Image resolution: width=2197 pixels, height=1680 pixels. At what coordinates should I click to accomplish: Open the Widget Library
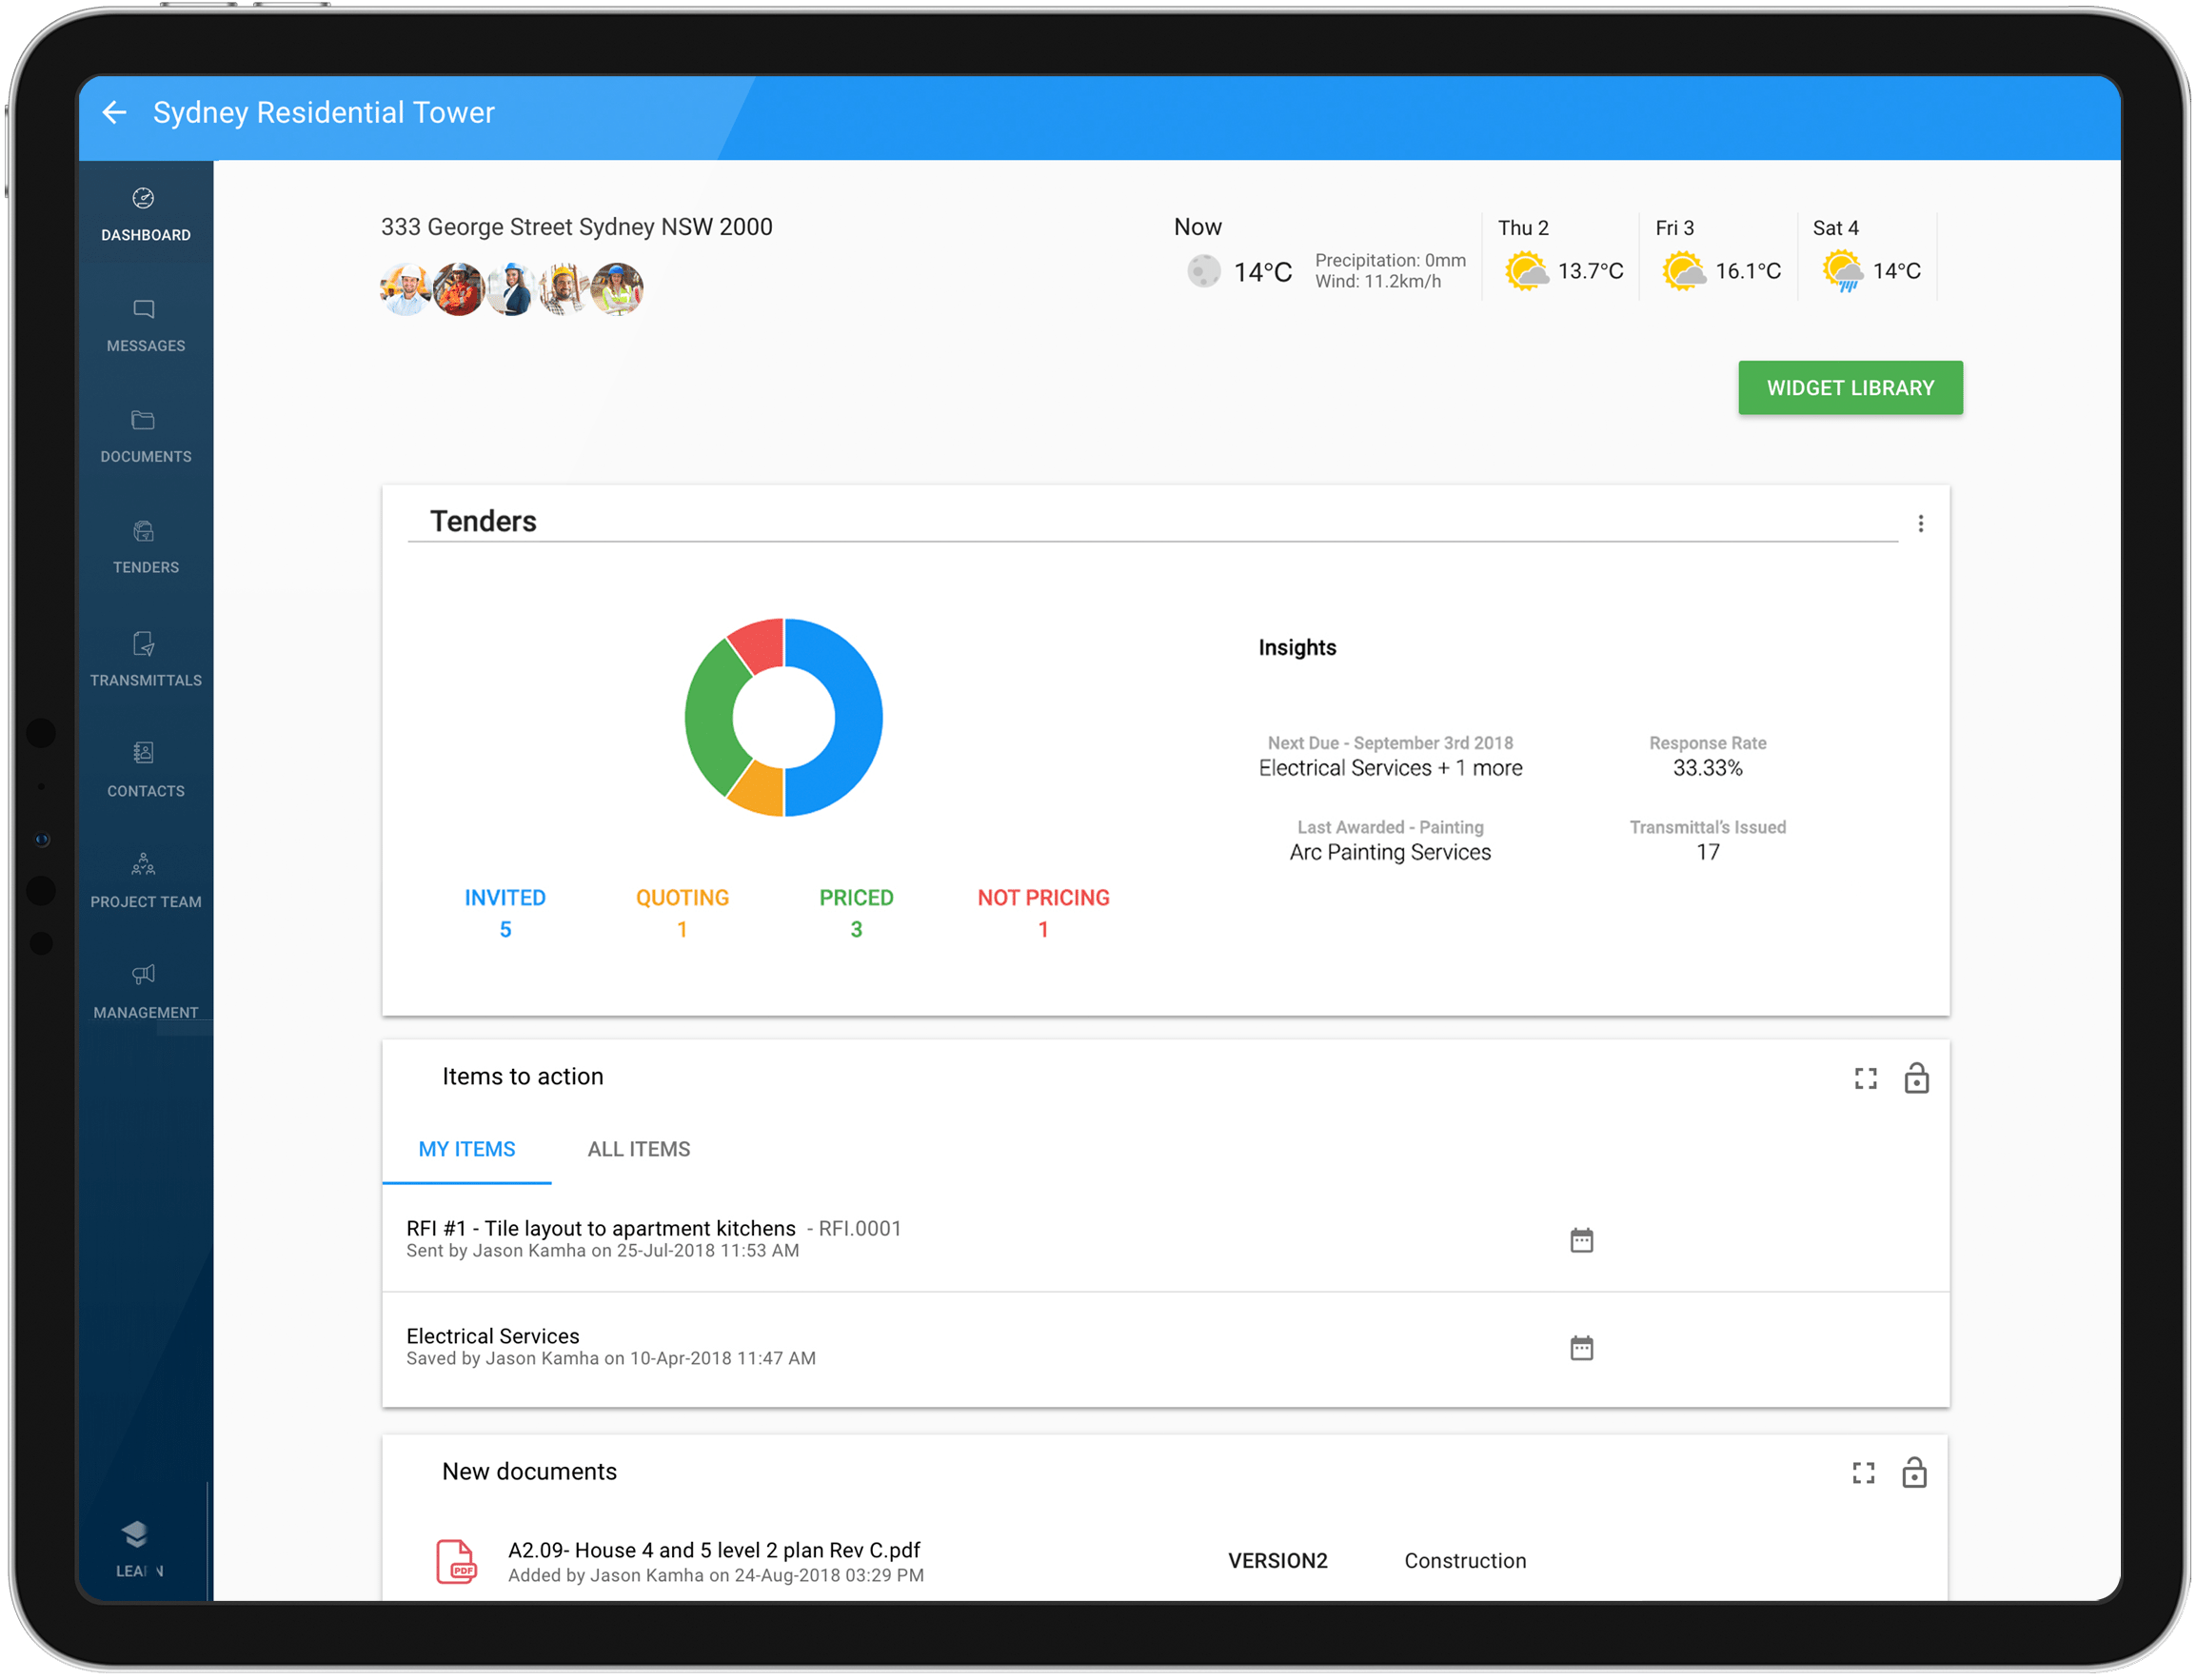pos(1851,388)
